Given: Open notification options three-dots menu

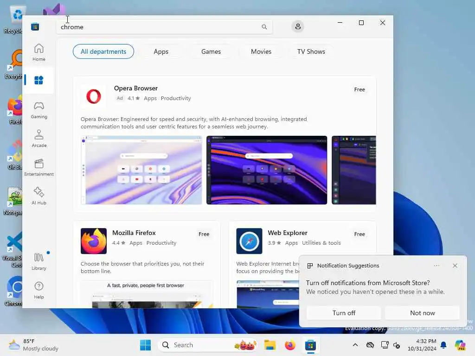Looking at the screenshot, I should click(x=436, y=266).
